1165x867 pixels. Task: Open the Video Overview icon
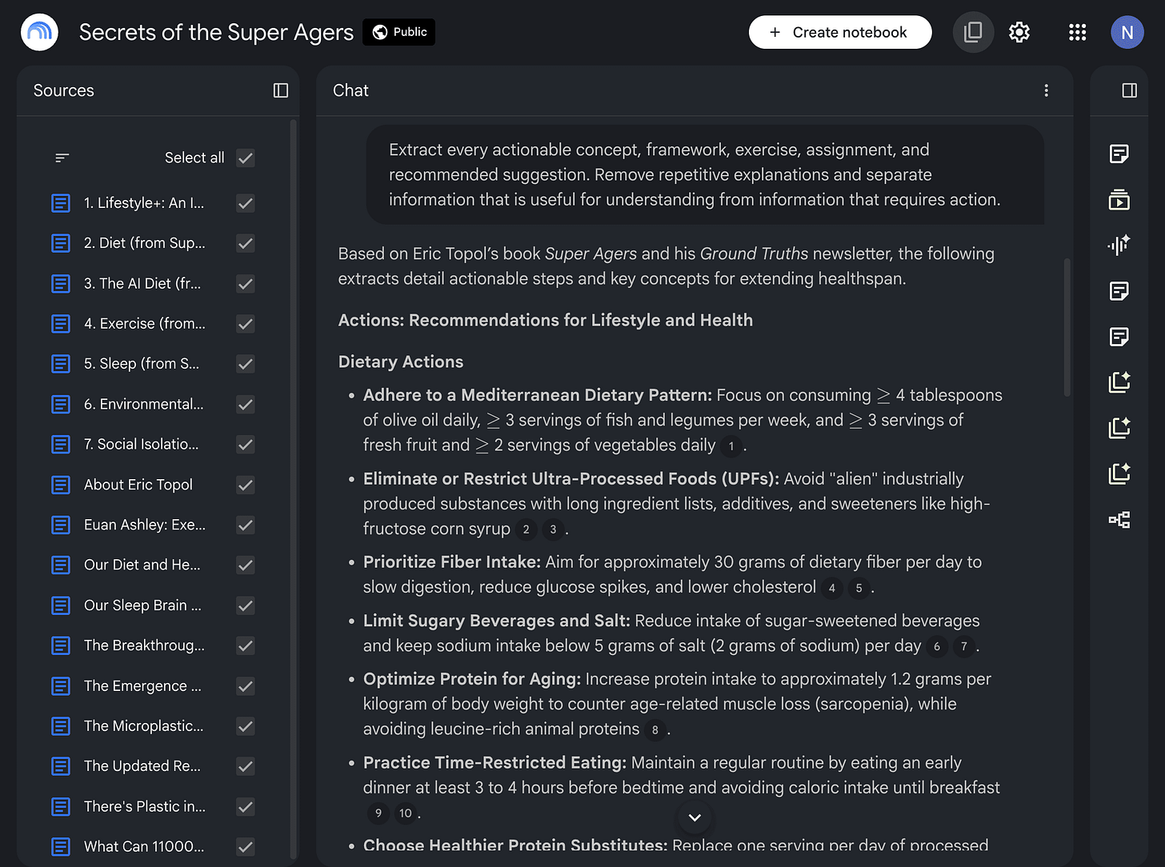click(1119, 199)
